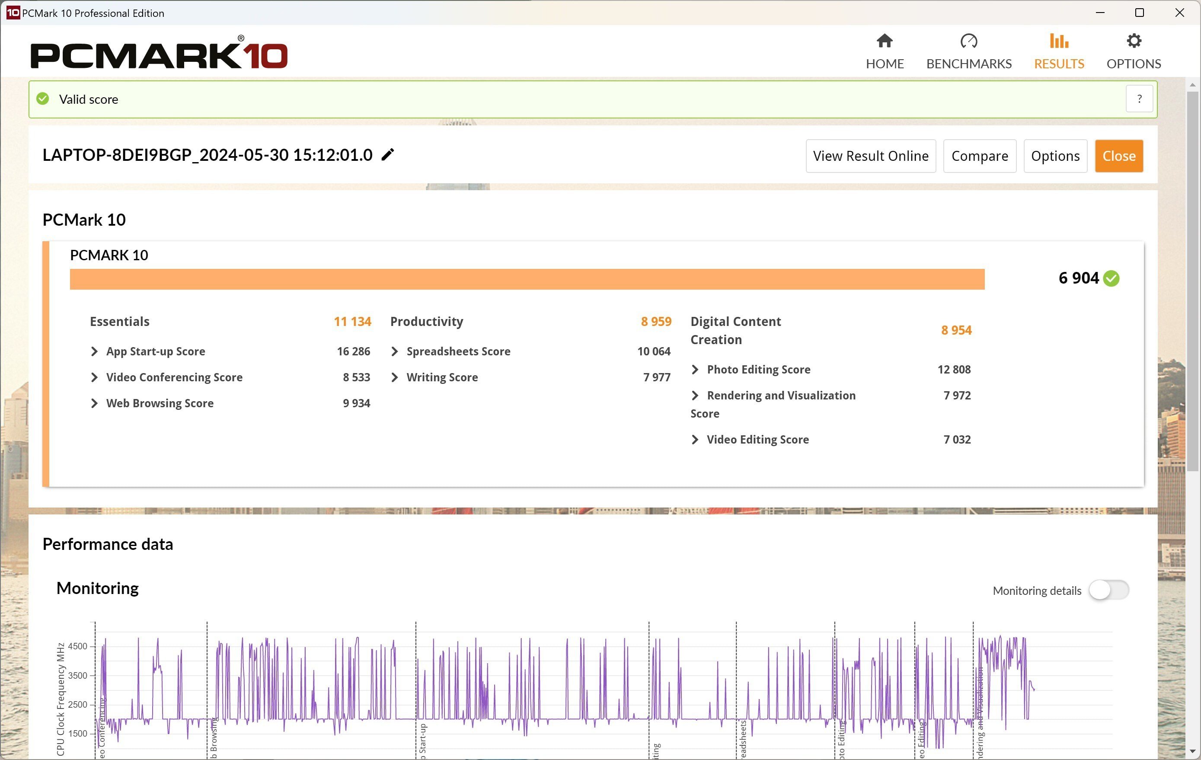Open the Options gear icon
1201x760 pixels.
(1134, 40)
